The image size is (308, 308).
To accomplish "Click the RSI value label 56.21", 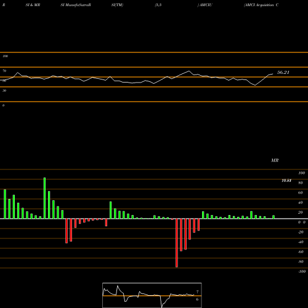I will click(x=283, y=72).
